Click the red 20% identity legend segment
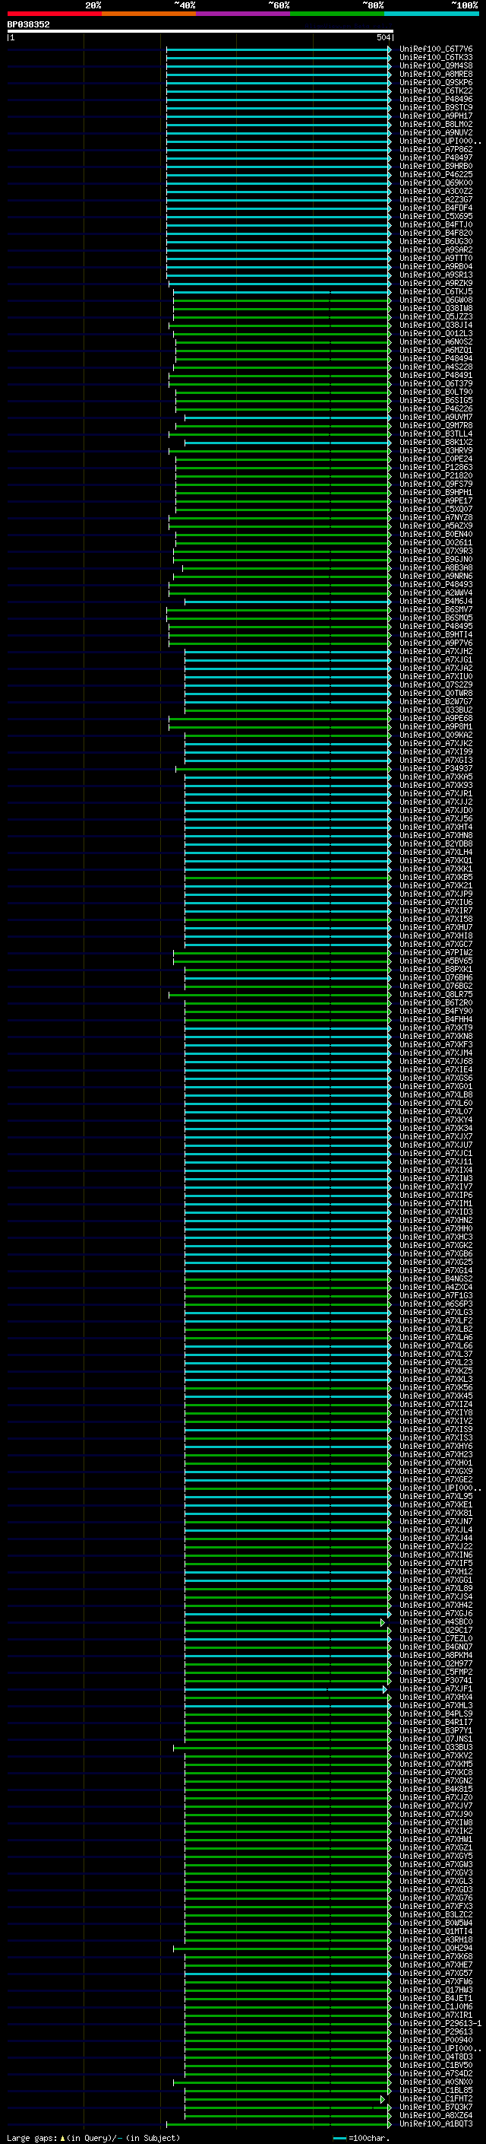This screenshot has height=2144, width=486. (54, 14)
